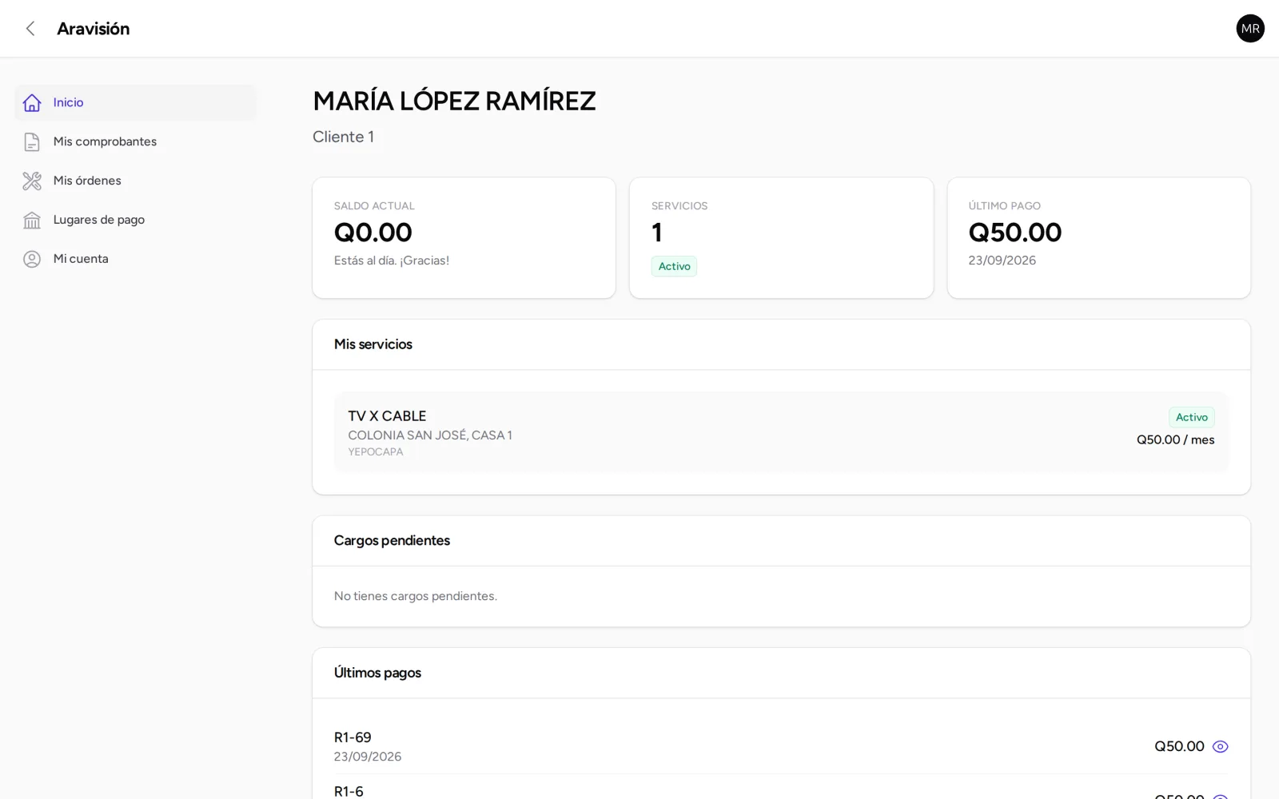Click the Mis comprobantes document icon
The width and height of the screenshot is (1279, 799).
pyautogui.click(x=32, y=142)
